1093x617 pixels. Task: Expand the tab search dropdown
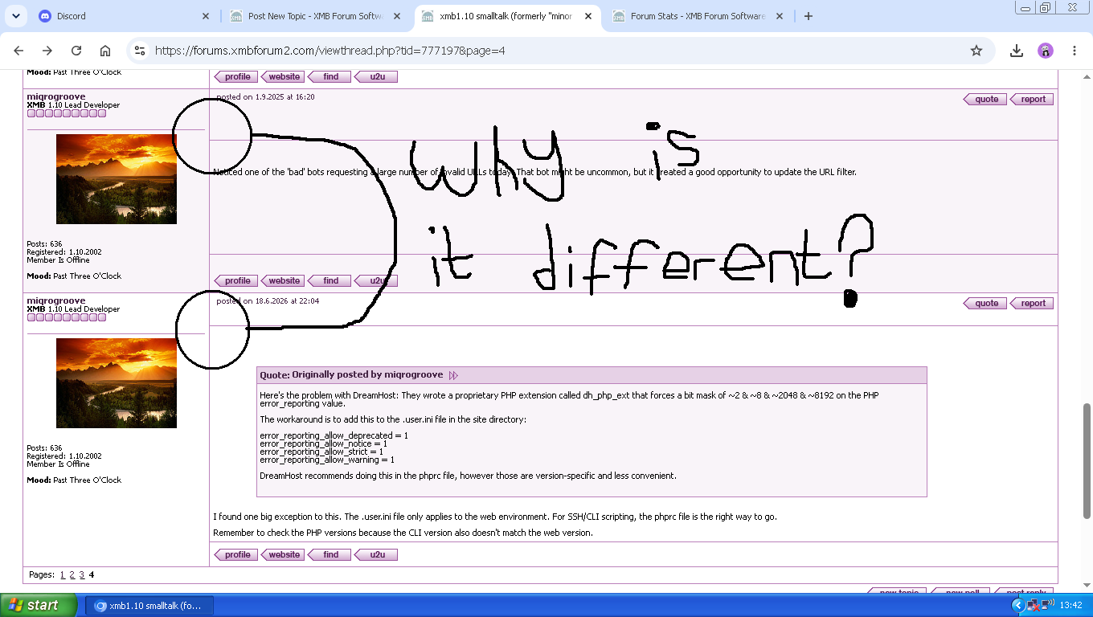[16, 16]
